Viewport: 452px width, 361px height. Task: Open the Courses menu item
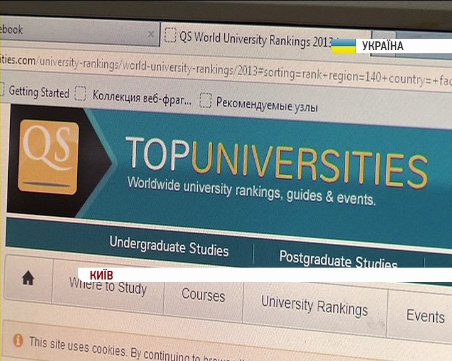[x=203, y=295]
